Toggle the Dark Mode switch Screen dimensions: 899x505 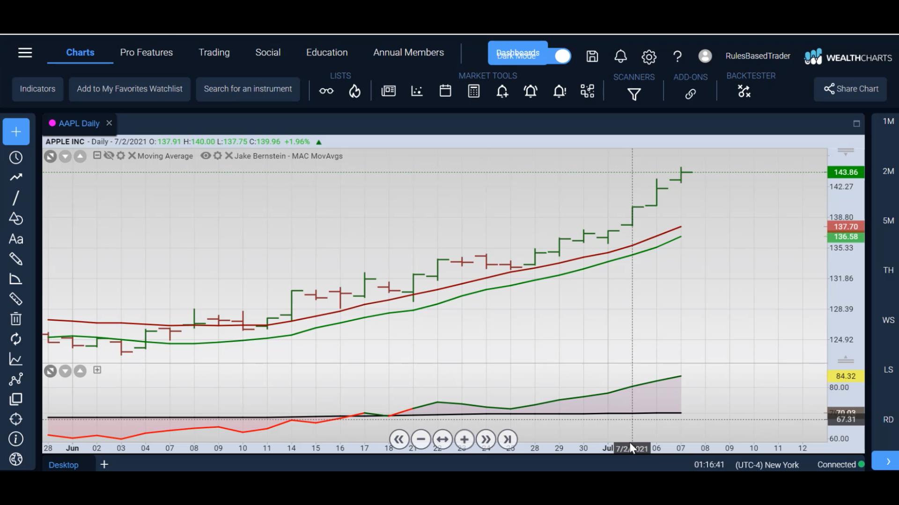coord(562,56)
